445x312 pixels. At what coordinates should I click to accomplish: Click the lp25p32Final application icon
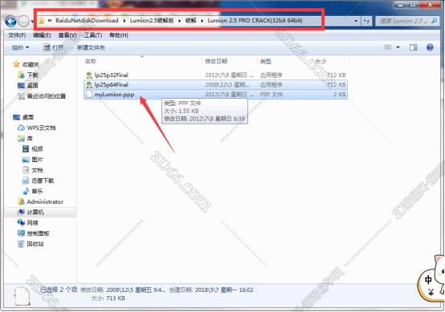89,75
